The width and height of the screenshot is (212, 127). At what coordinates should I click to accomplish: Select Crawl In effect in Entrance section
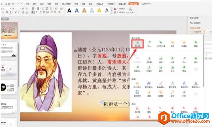tap(137, 69)
